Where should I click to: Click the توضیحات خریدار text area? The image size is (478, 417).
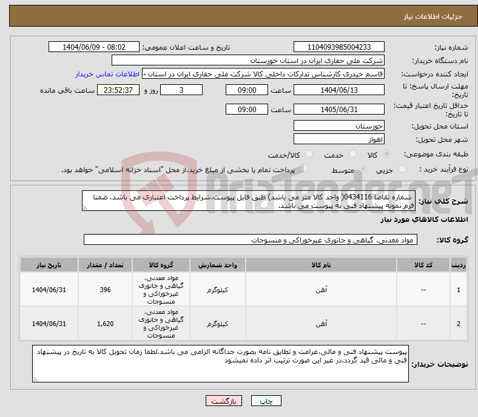pos(220,364)
